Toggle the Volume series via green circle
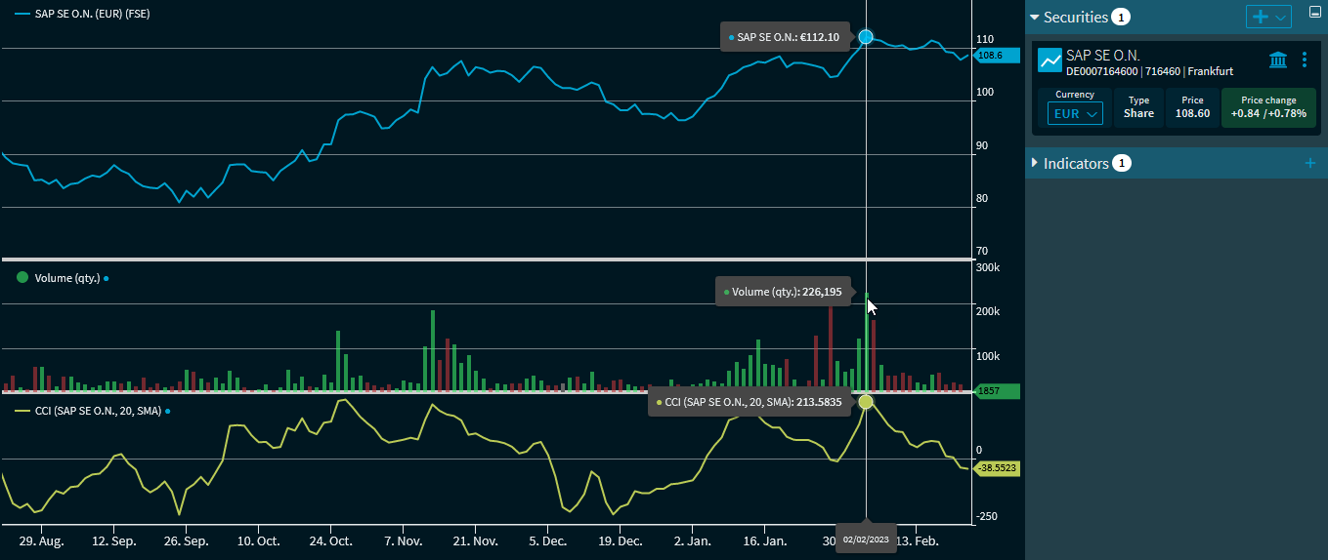 pos(22,277)
